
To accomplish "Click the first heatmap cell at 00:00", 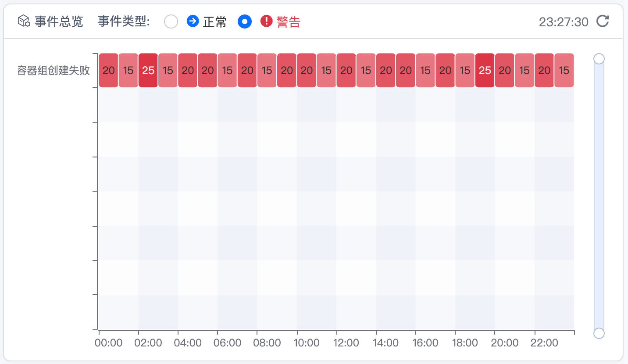I will [x=108, y=71].
